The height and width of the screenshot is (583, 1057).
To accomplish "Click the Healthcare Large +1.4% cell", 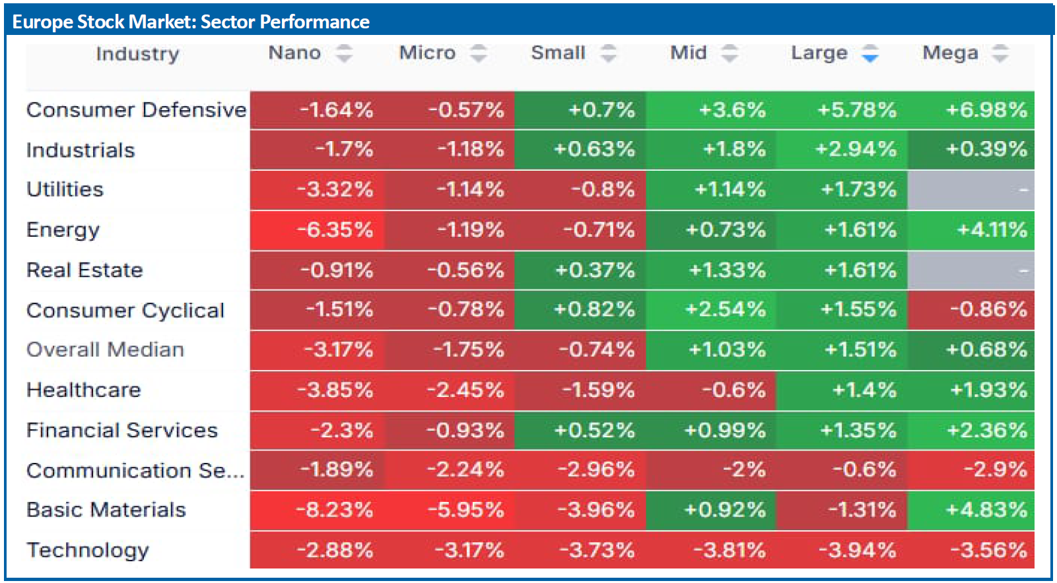I will pos(842,390).
